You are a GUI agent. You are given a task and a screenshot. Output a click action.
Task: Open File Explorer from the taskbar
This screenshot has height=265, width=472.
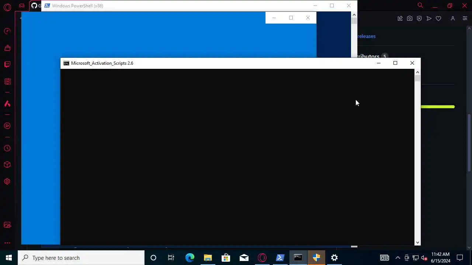(208, 258)
